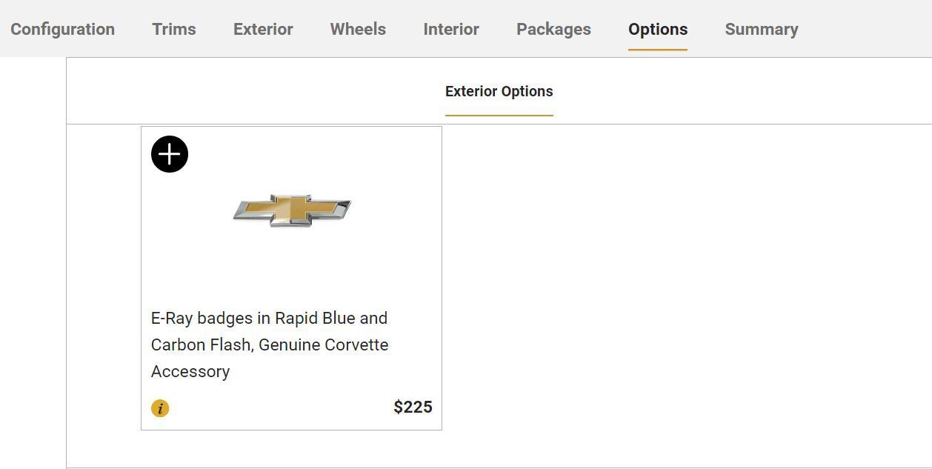Switch to the Summary tab
932x469 pixels.
[762, 29]
